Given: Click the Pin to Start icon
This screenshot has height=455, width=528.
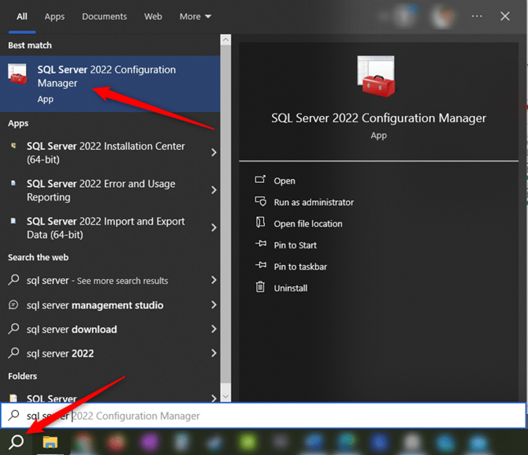Looking at the screenshot, I should (261, 245).
